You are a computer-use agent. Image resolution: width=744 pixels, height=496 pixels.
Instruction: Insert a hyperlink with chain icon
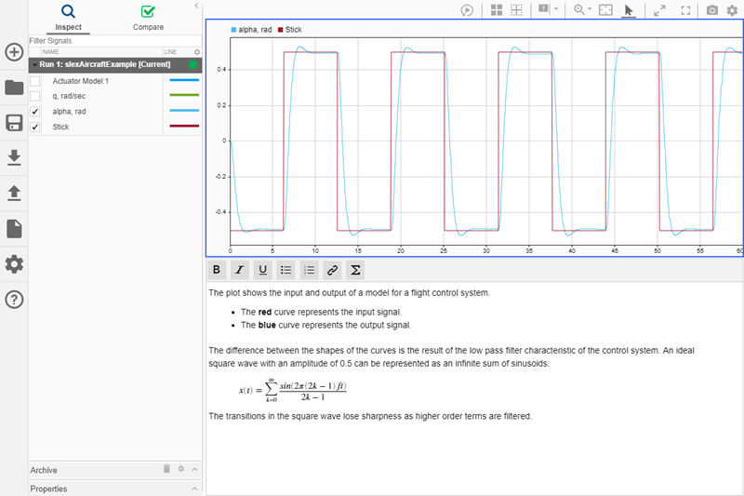point(332,270)
